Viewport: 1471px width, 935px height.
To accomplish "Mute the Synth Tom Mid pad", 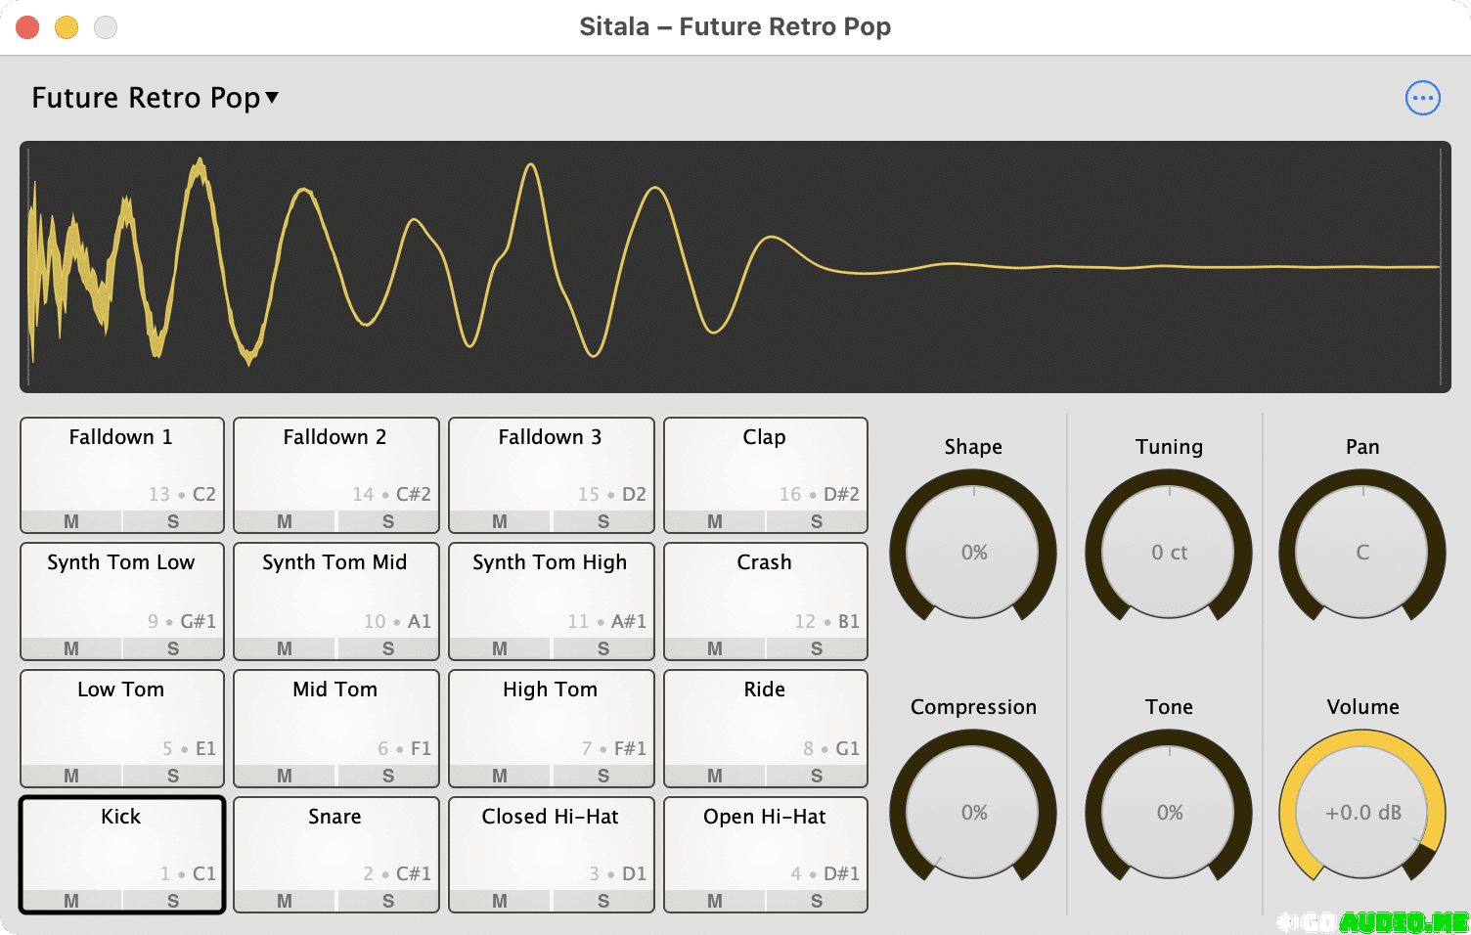I will [x=285, y=648].
